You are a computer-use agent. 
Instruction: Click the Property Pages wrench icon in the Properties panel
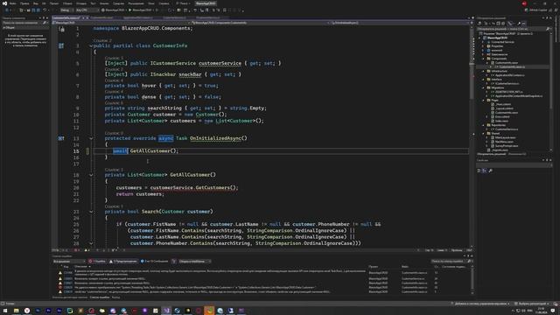(490, 171)
